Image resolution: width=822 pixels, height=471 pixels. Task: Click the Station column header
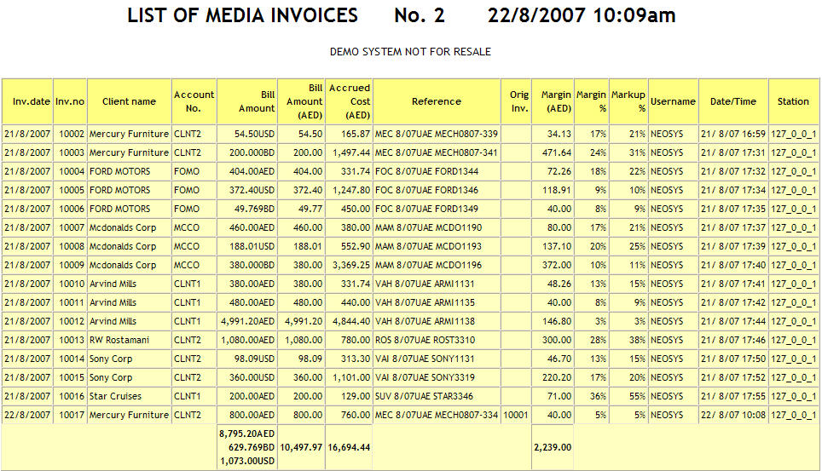pos(794,101)
